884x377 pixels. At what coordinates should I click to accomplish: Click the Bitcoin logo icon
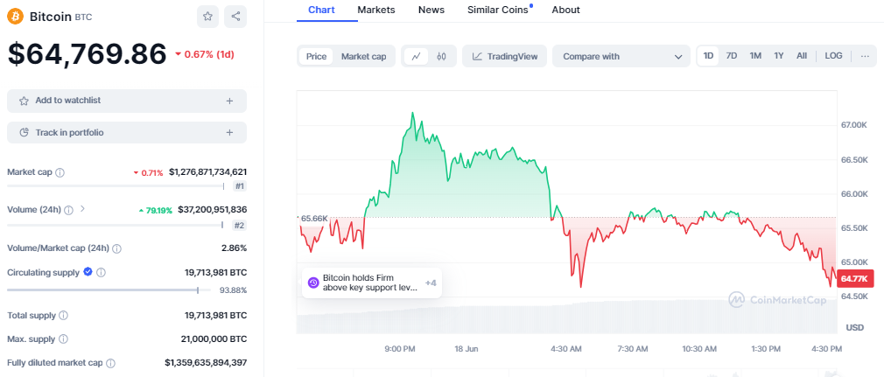tap(16, 17)
